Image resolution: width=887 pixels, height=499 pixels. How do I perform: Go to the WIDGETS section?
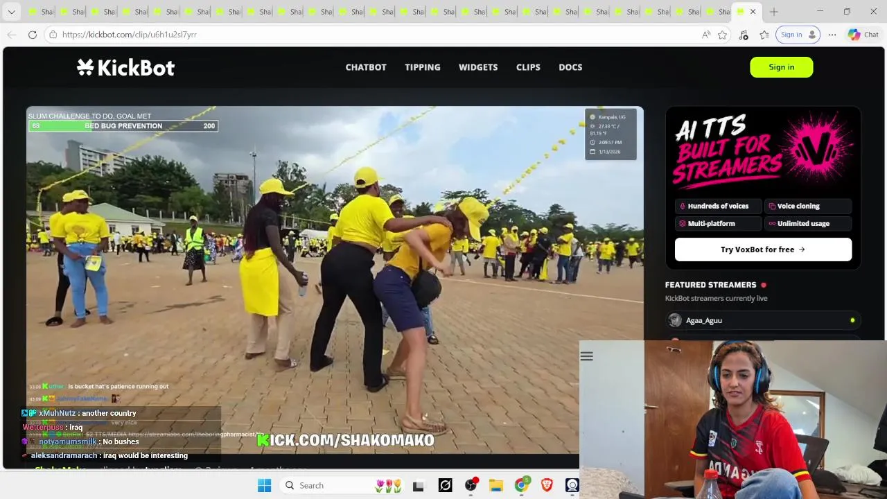click(478, 67)
